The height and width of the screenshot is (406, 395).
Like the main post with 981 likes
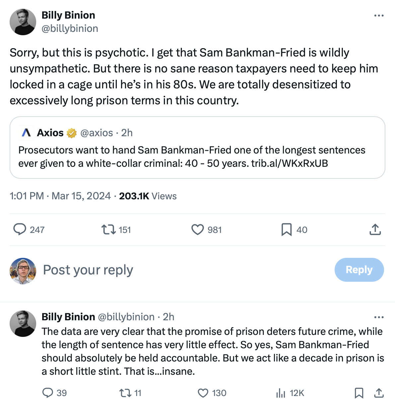(x=197, y=230)
